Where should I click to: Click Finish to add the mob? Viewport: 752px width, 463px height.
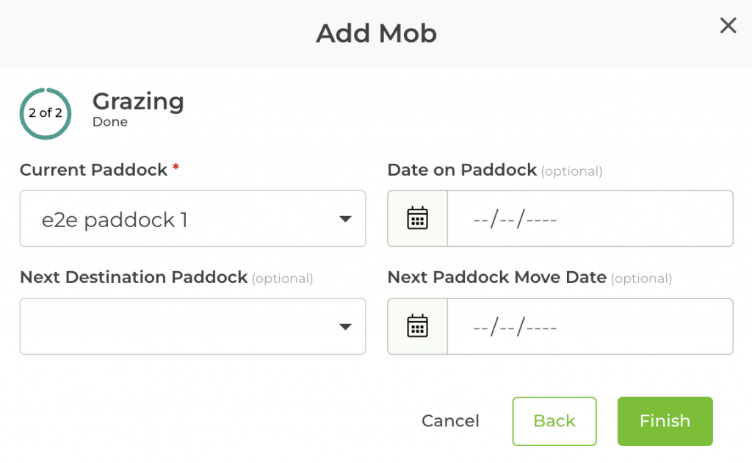pos(665,421)
